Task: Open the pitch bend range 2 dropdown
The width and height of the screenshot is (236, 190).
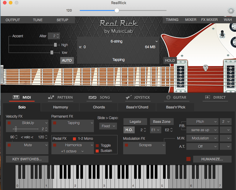Action: 226,122
